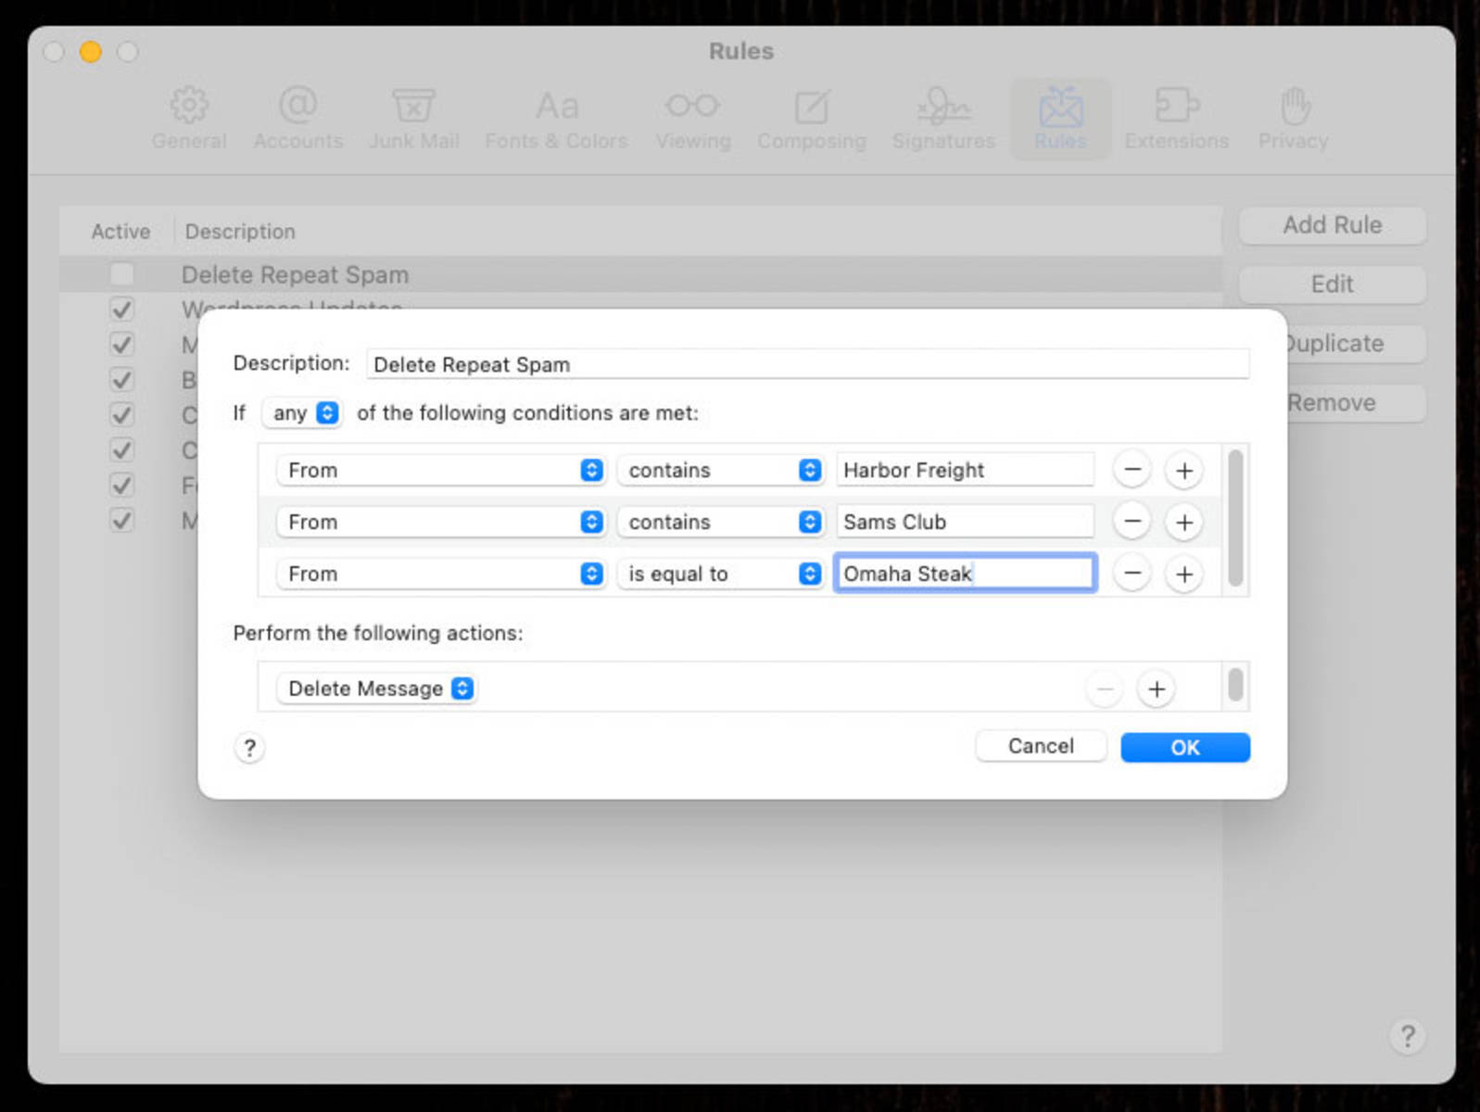Click the Harbor Freight value field

tap(965, 470)
